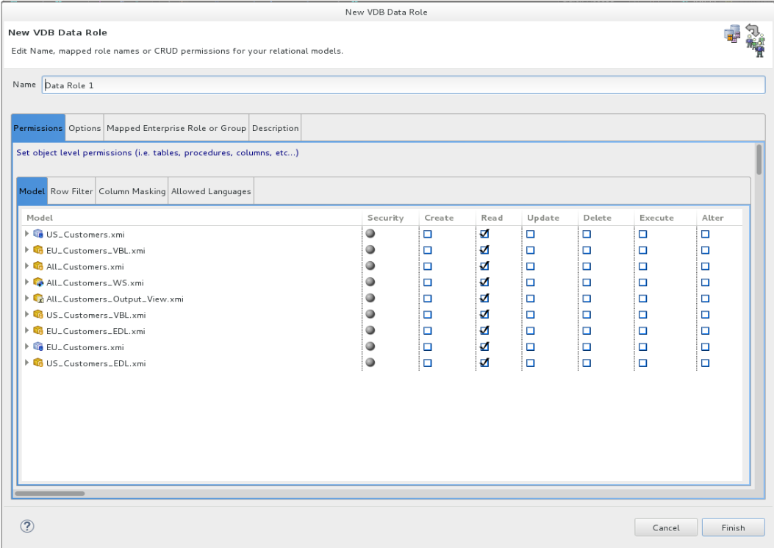
Task: Switch to the Row Filter tab
Action: [x=71, y=191]
